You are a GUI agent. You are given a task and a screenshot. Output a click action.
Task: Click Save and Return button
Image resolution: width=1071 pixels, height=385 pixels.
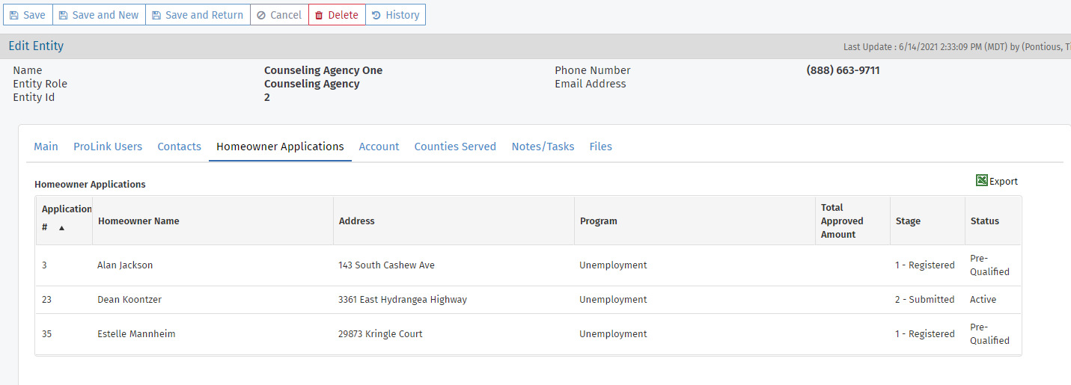(x=198, y=15)
